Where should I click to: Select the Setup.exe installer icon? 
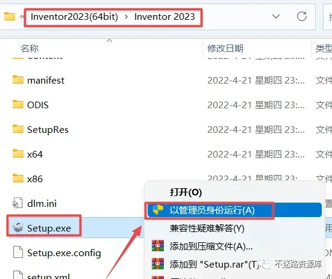point(17,227)
